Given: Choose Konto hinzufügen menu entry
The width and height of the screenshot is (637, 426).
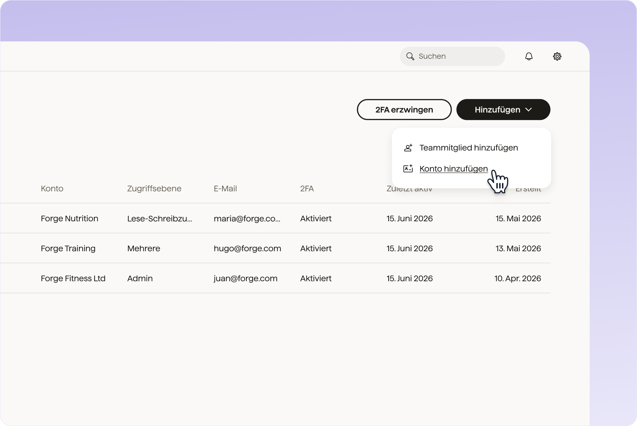Looking at the screenshot, I should (453, 169).
